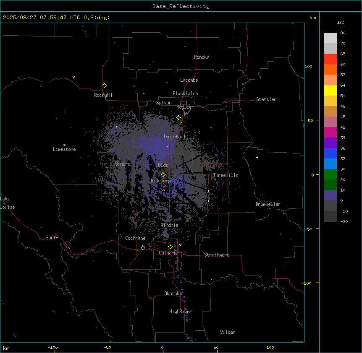Click the Strathmore label

tap(217, 255)
